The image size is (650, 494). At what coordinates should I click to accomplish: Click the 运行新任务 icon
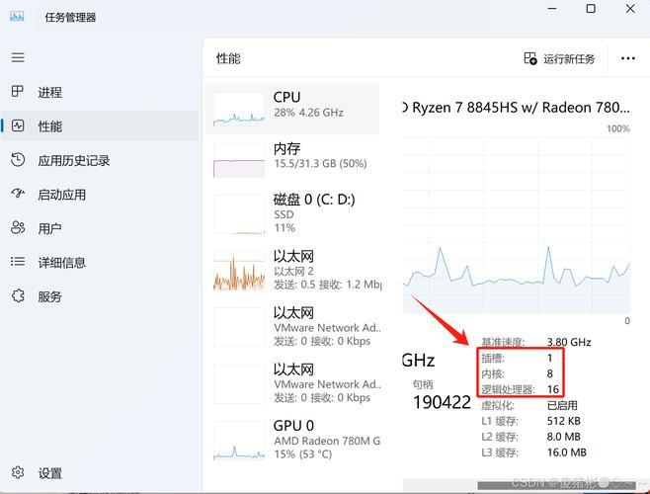pos(530,58)
